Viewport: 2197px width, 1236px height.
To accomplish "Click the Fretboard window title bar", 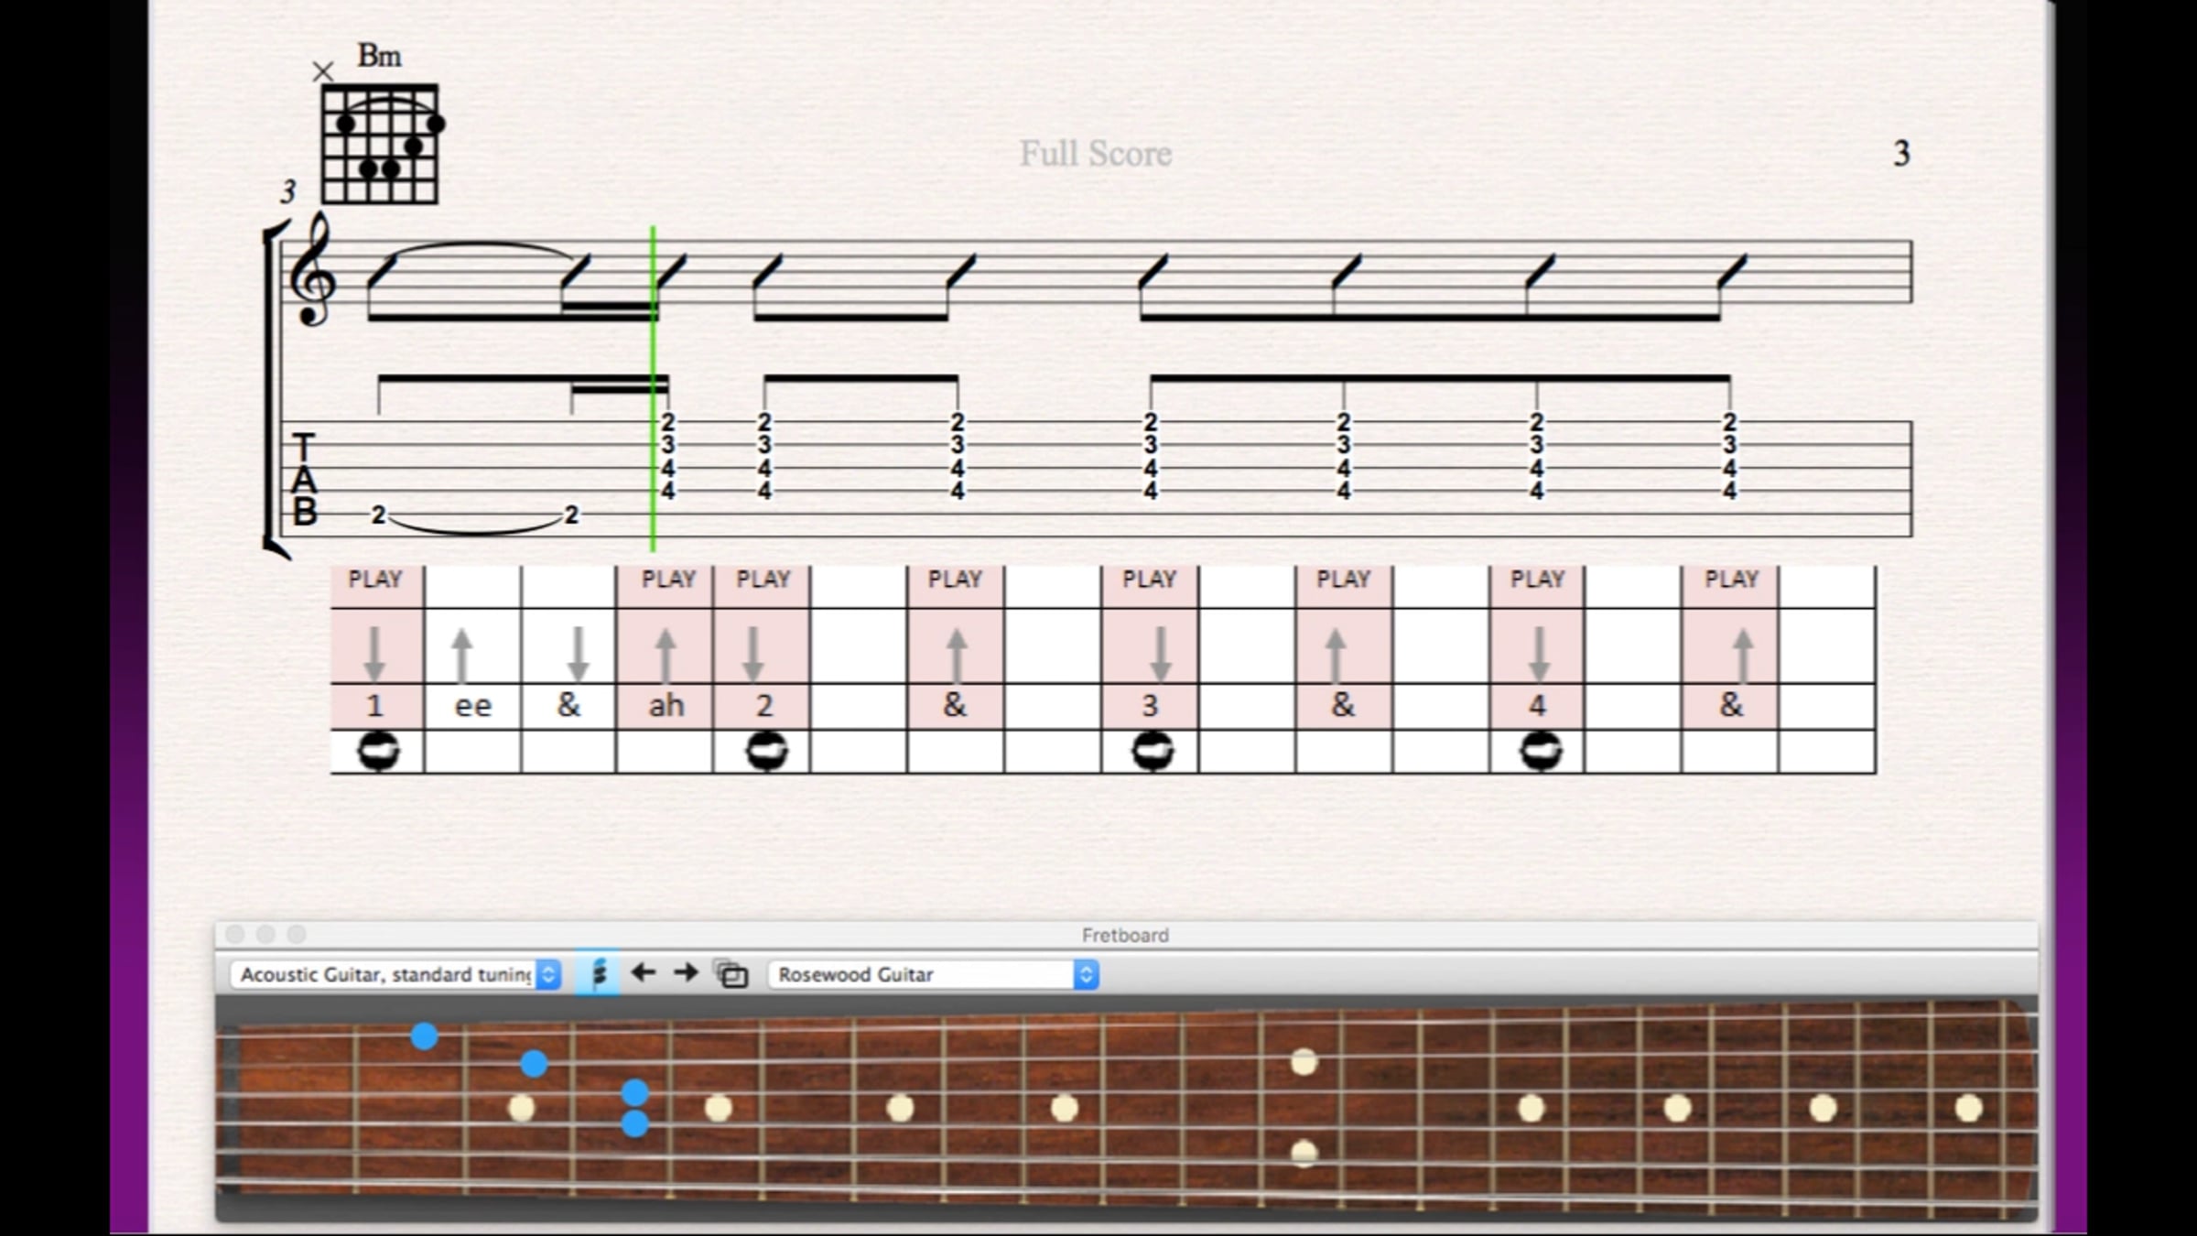I will point(1125,935).
